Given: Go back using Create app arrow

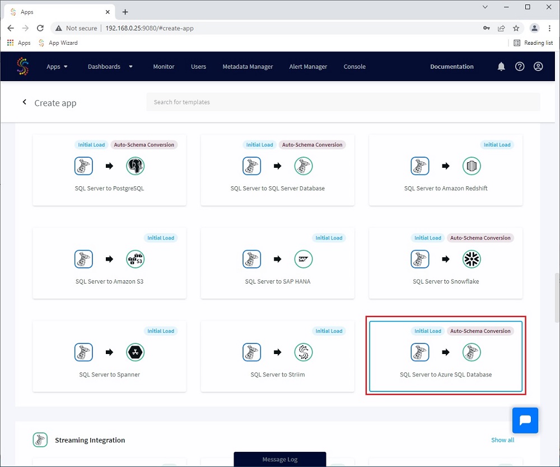Looking at the screenshot, I should click(x=24, y=102).
